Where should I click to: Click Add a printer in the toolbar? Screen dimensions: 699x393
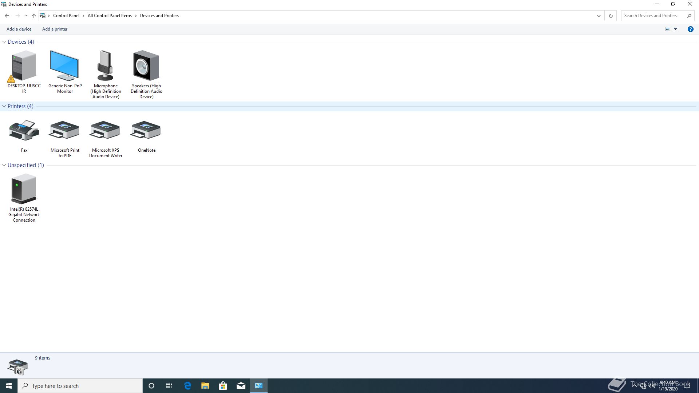click(55, 29)
